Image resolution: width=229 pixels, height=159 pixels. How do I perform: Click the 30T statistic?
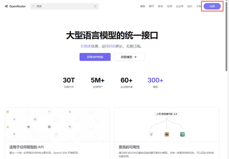click(x=69, y=80)
